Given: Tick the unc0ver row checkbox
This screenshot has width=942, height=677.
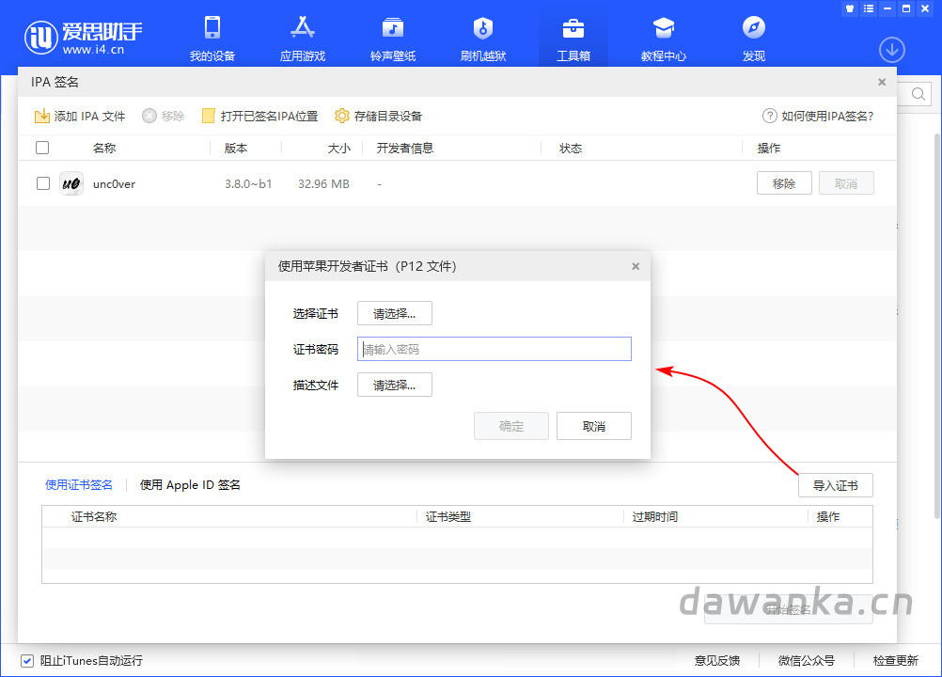Looking at the screenshot, I should (42, 183).
